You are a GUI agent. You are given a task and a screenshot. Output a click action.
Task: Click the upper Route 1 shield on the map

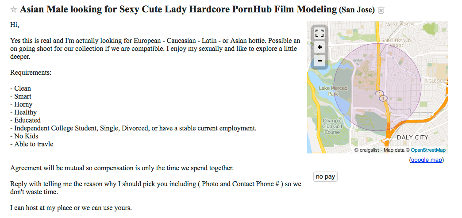[x=379, y=93]
